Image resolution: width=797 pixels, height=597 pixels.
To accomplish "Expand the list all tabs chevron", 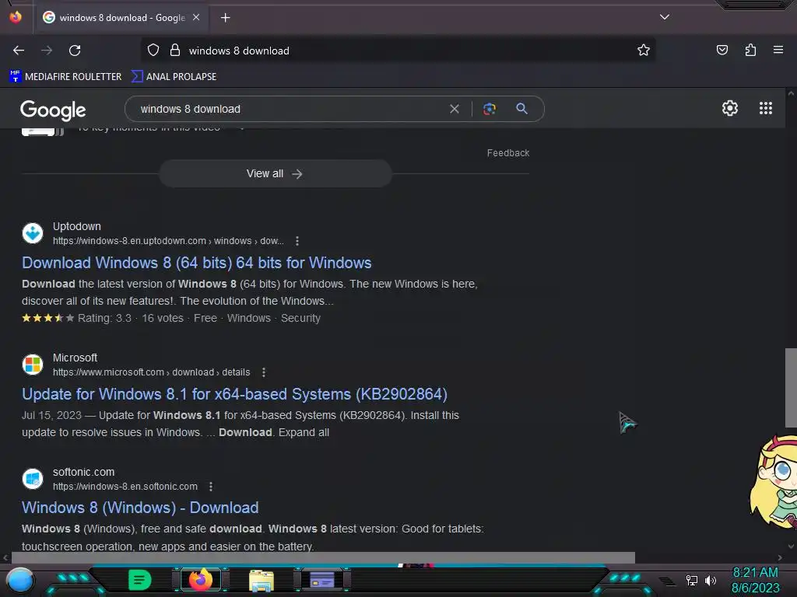I will 665,17.
